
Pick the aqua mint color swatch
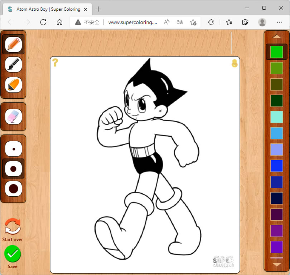pyautogui.click(x=276, y=117)
